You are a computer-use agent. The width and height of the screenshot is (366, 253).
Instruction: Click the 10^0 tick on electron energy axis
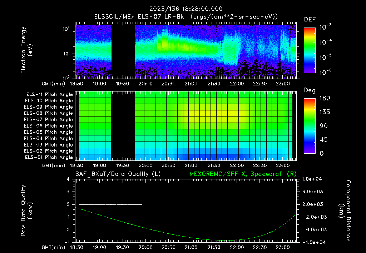point(66,78)
